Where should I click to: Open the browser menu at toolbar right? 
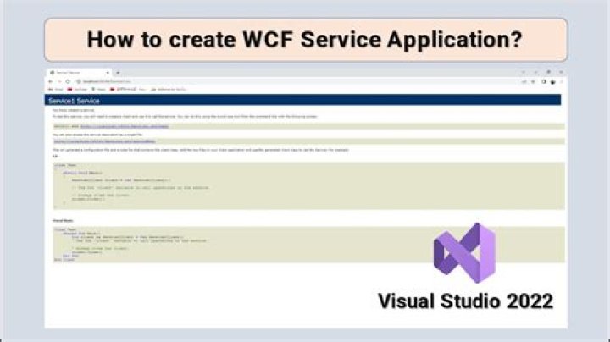pos(561,80)
